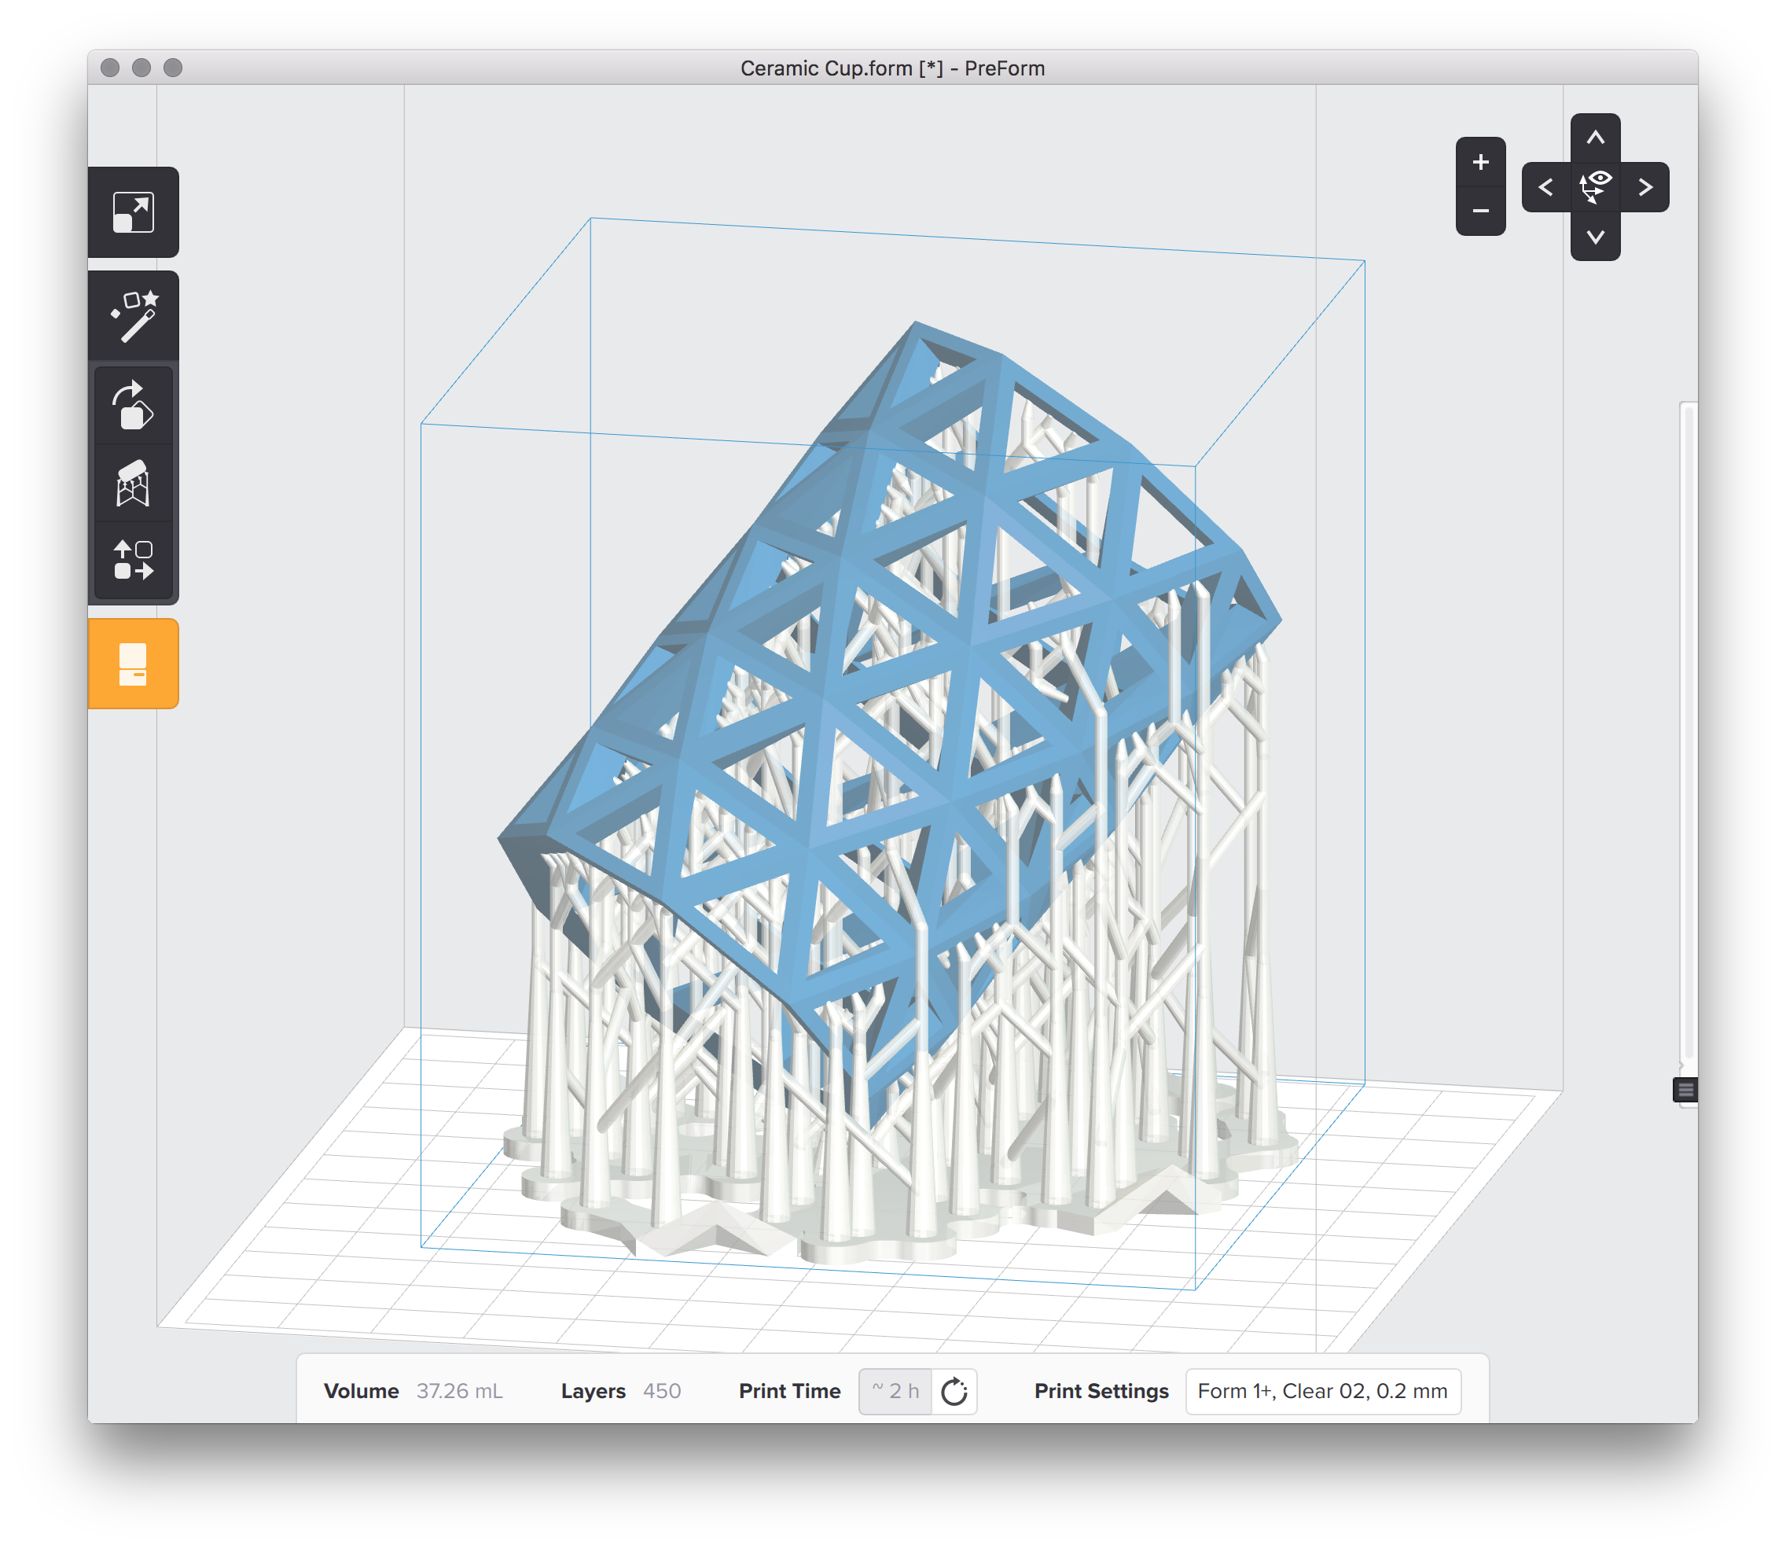Zoom in using the plus control
Image resolution: width=1786 pixels, height=1549 pixels.
coord(1480,160)
